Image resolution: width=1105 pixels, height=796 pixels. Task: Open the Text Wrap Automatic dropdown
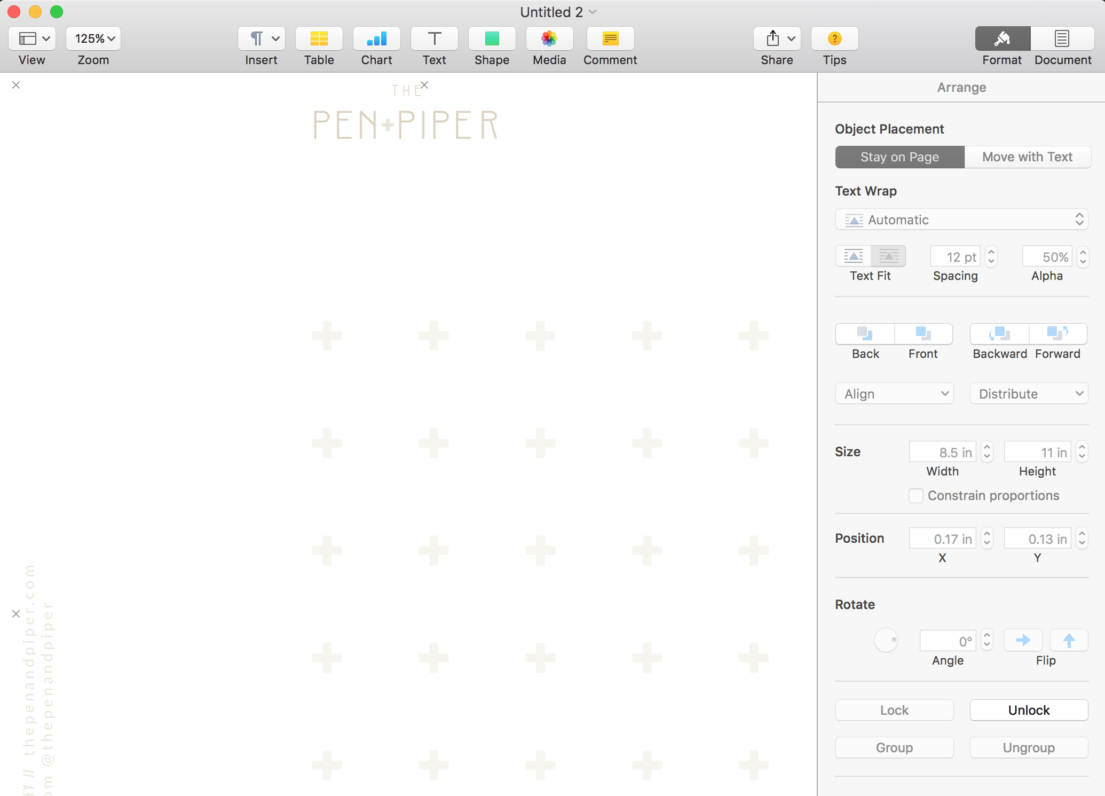961,220
